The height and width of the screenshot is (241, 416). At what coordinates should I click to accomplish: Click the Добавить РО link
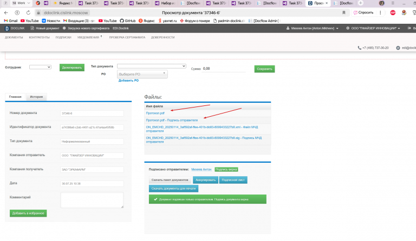click(x=128, y=81)
